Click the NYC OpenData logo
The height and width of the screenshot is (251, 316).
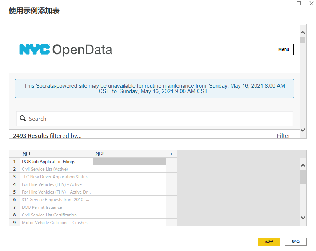66,49
